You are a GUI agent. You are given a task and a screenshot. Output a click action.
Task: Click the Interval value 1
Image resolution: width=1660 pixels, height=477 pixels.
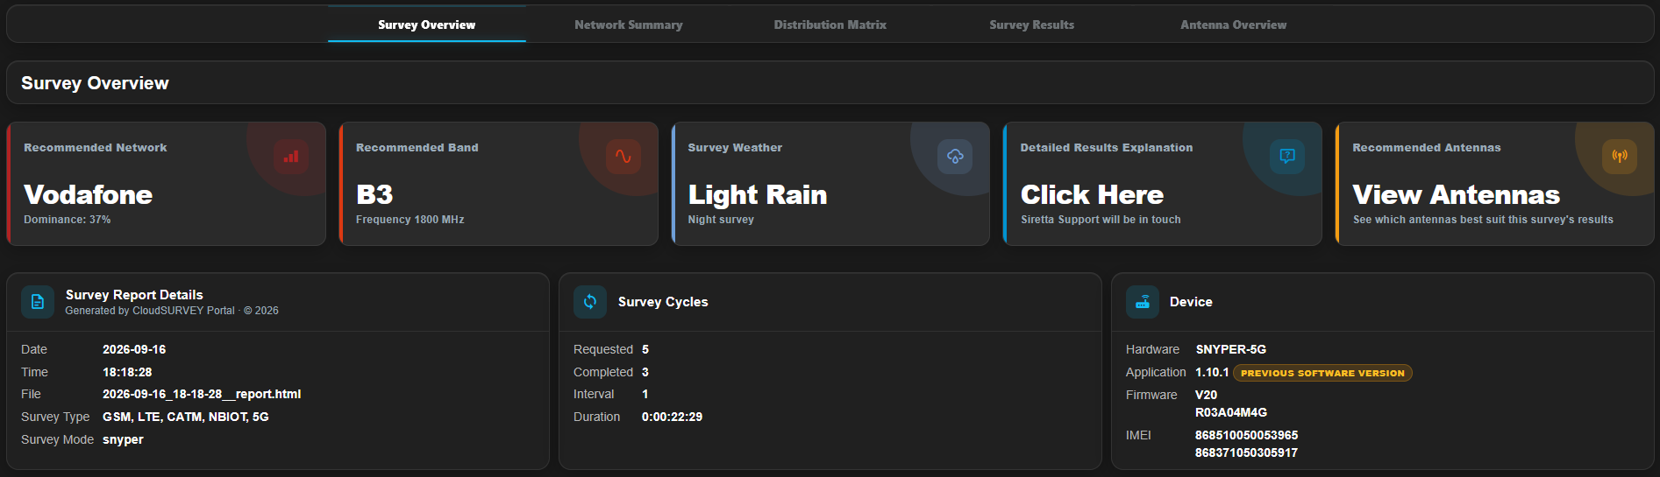[645, 394]
